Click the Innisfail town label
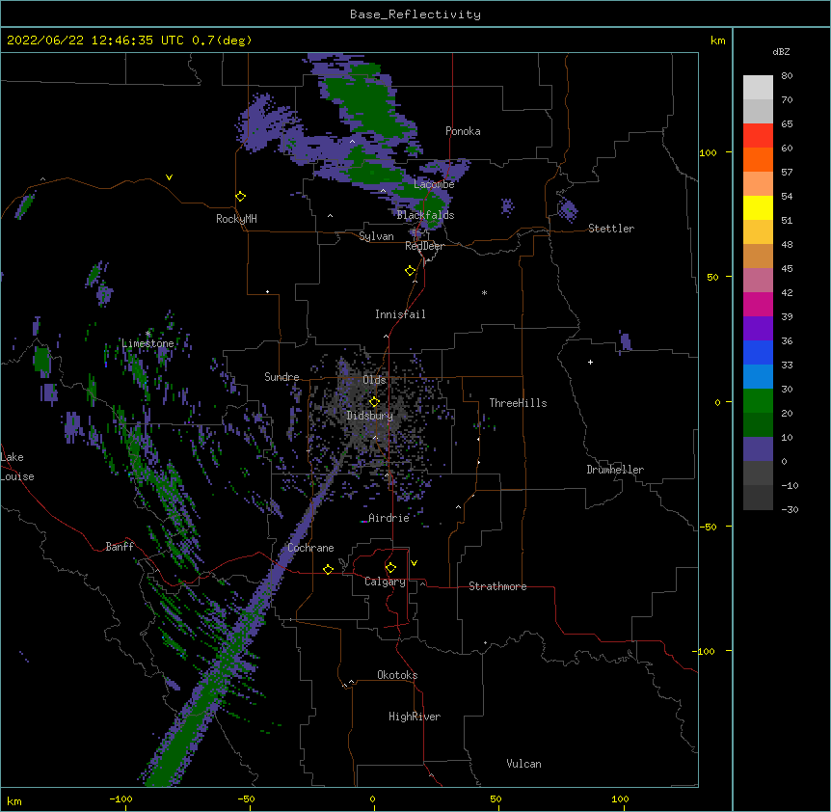 (400, 314)
